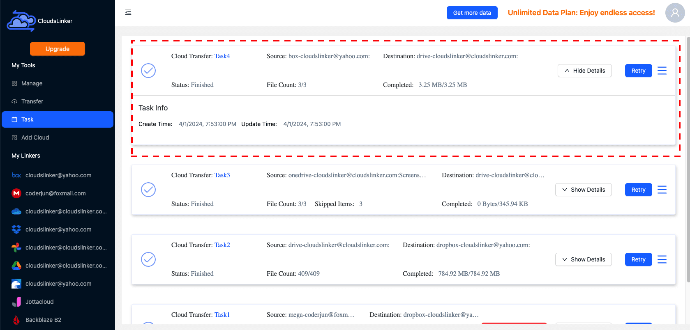This screenshot has height=330, width=690.
Task: Select the Jottacloud linker icon
Action: click(16, 302)
